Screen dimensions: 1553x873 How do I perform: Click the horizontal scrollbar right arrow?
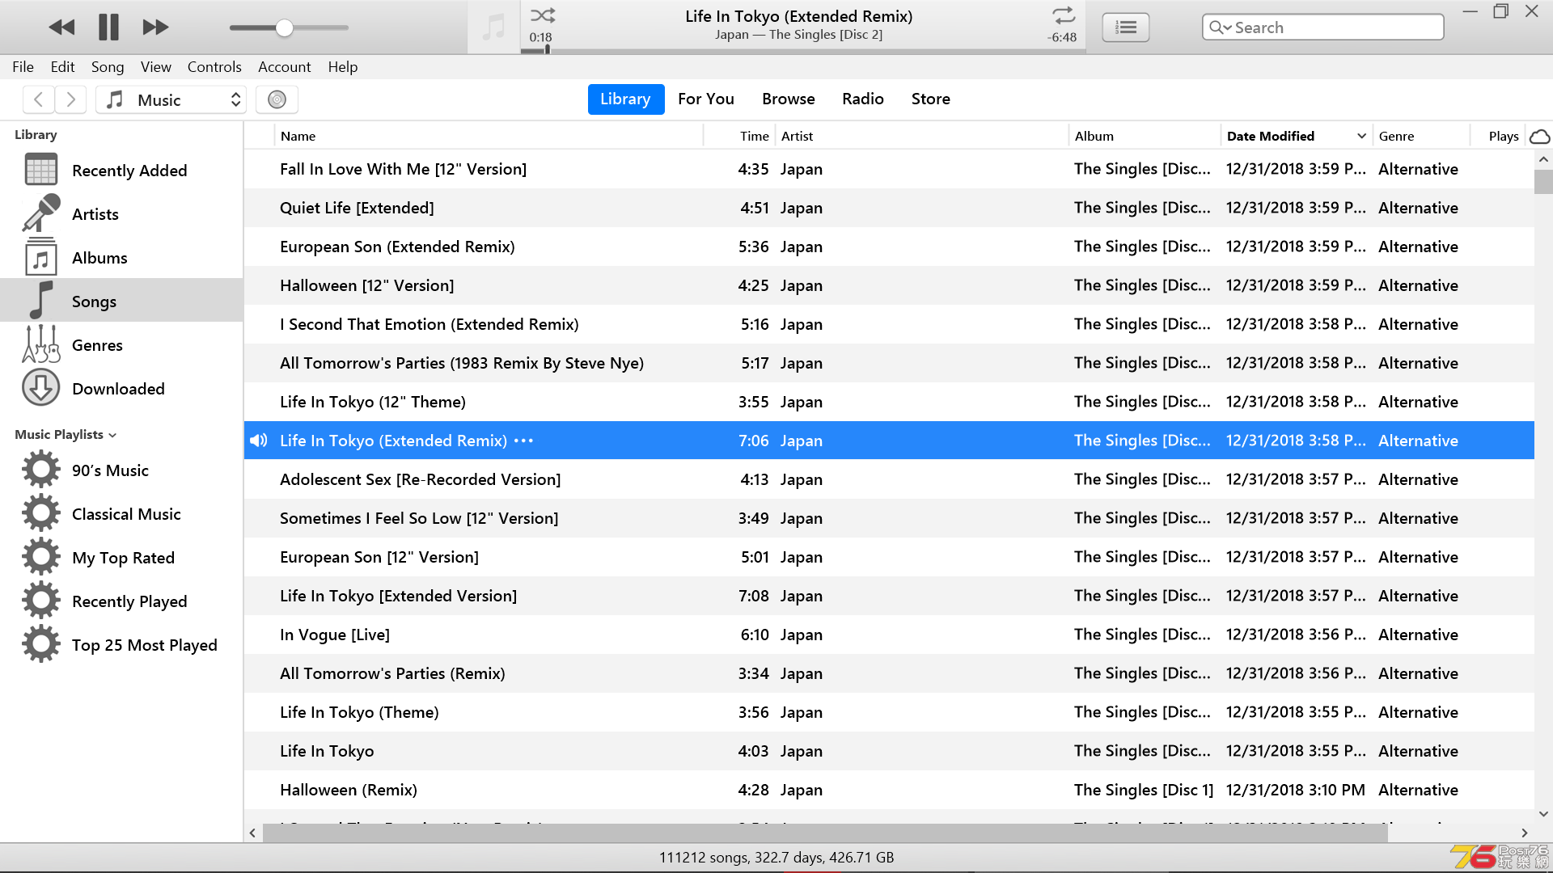[x=1524, y=833]
